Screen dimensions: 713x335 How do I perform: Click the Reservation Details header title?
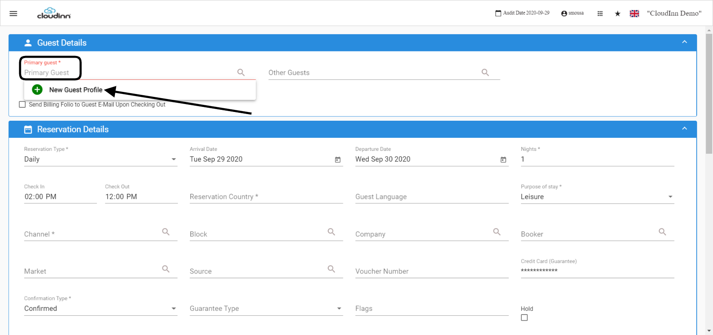coord(73,129)
